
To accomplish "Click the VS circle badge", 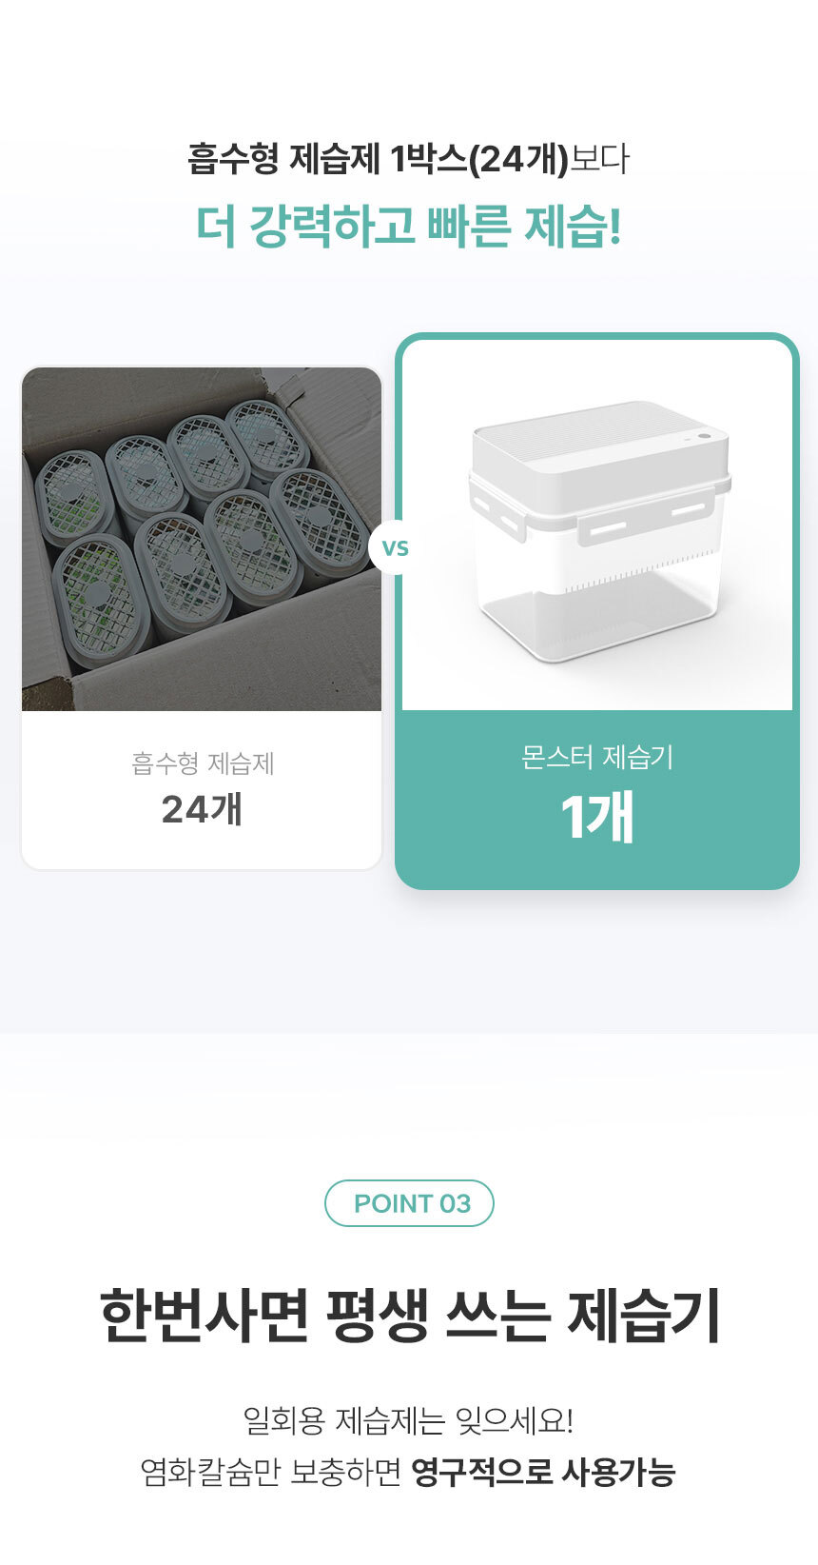I will point(395,547).
